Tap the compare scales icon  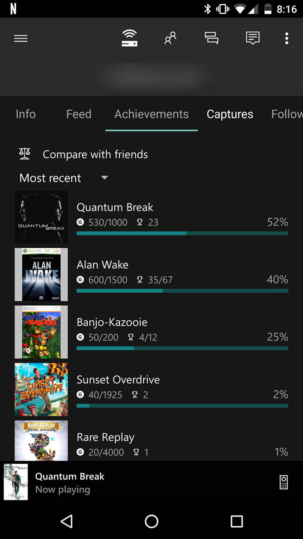24,154
